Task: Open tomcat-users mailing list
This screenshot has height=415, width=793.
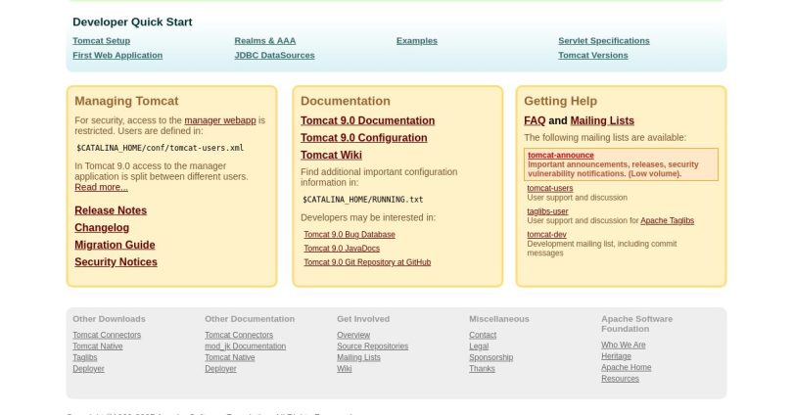Action: [x=550, y=188]
